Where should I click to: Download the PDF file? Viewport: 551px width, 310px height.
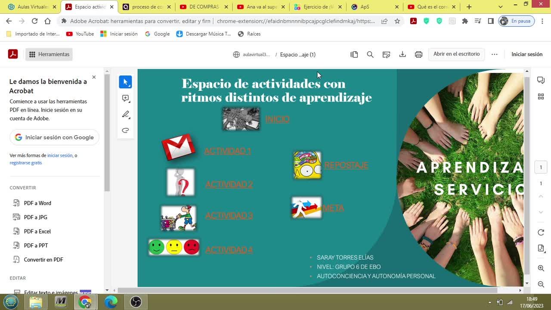point(402,54)
